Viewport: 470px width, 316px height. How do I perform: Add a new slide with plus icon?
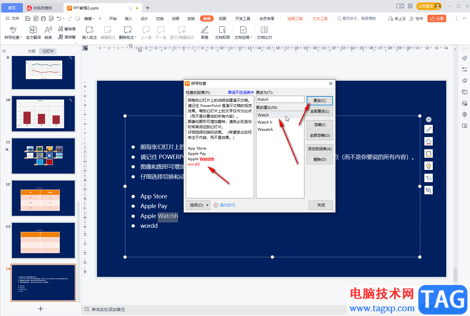click(40, 309)
